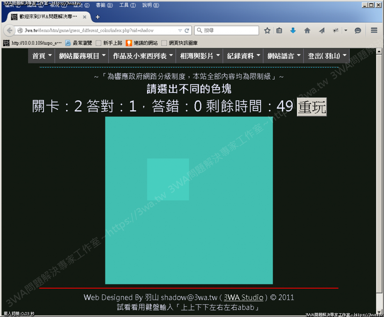The image size is (384, 317).
Task: Go to the browser home page icon
Action: tap(307, 31)
